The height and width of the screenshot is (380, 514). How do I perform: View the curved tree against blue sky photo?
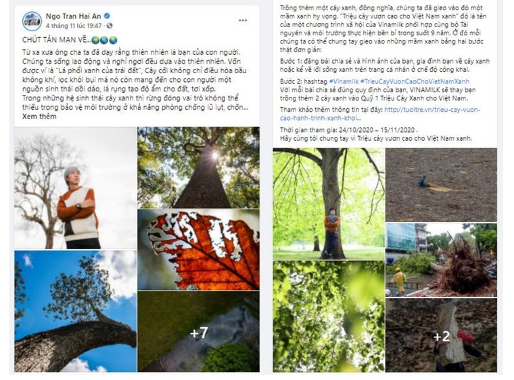pos(75,312)
